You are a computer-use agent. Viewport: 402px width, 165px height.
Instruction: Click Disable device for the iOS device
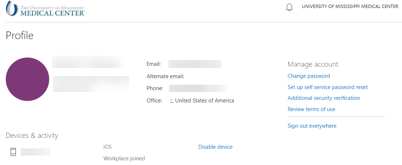pos(215,147)
